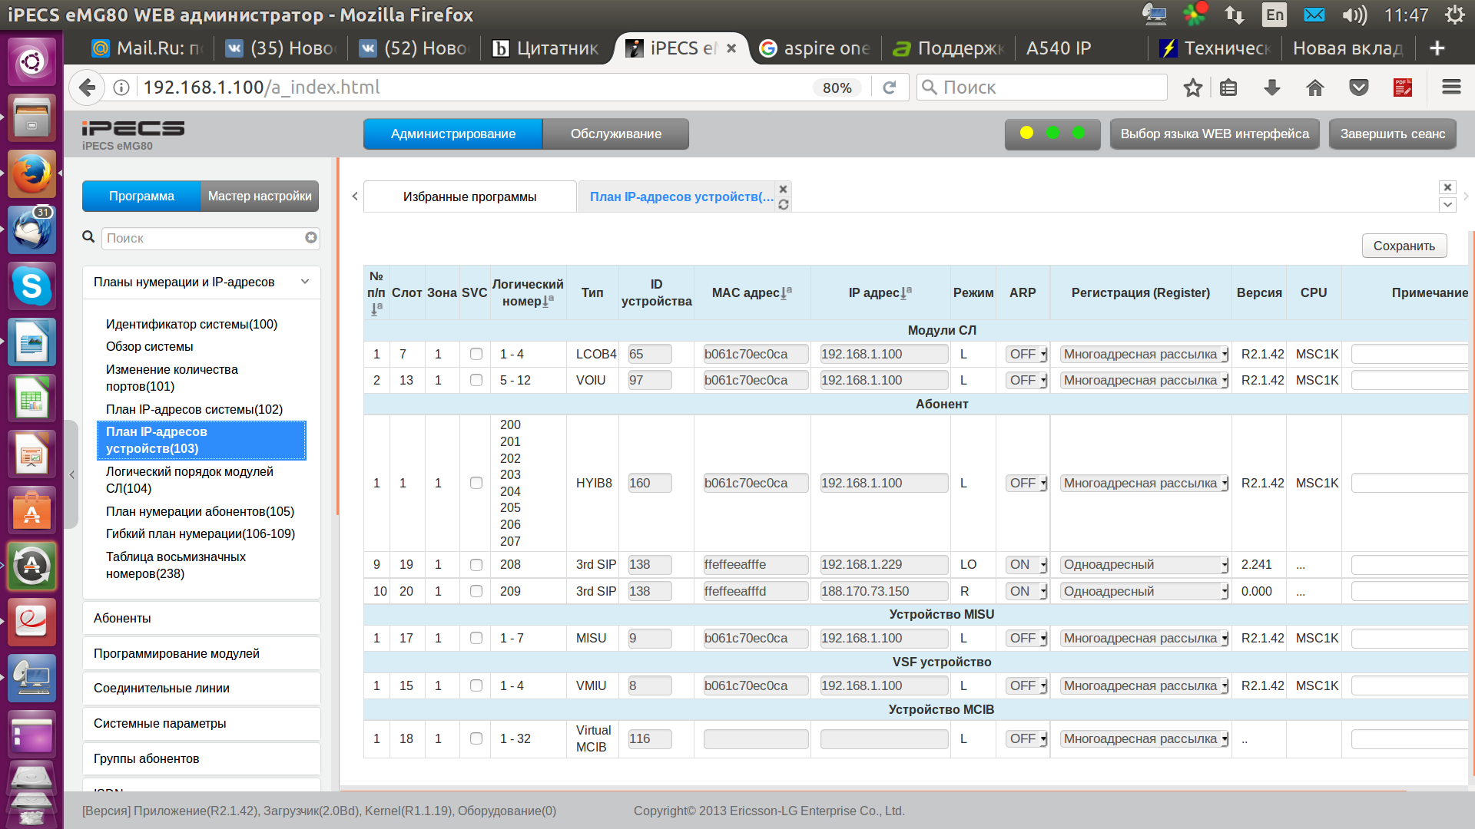The image size is (1475, 829).
Task: Open Мастер настройки tab
Action: coord(260,197)
